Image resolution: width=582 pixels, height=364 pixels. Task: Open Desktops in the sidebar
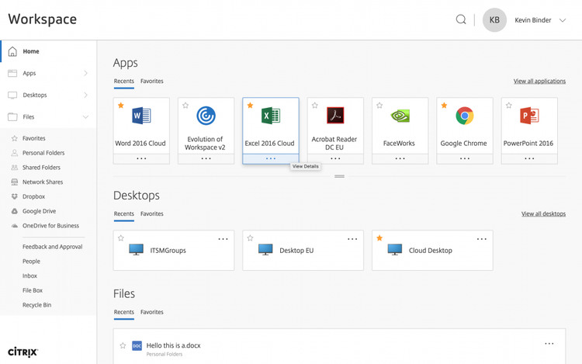pyautogui.click(x=35, y=95)
